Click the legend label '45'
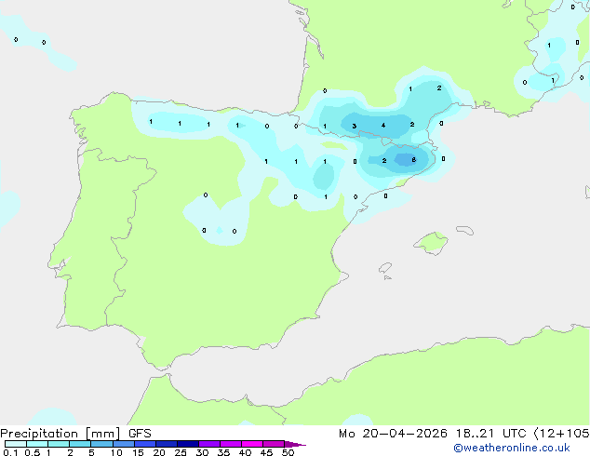Viewport: 590px width, 456px height. pos(266,452)
